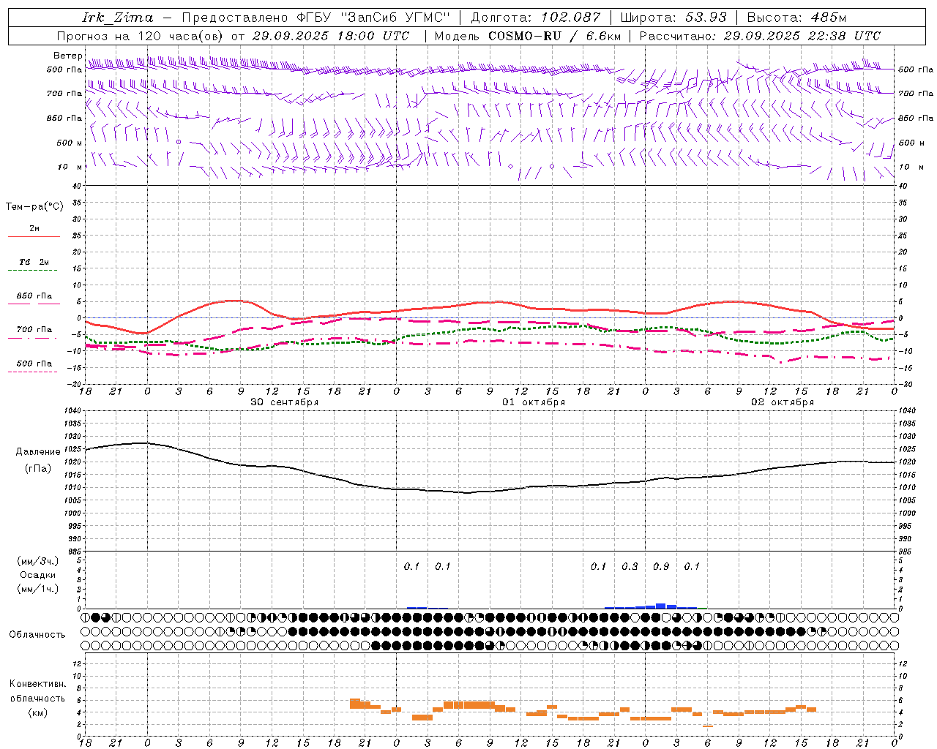Click the latitude value 53.93
The height and width of the screenshot is (749, 937).
pos(707,18)
